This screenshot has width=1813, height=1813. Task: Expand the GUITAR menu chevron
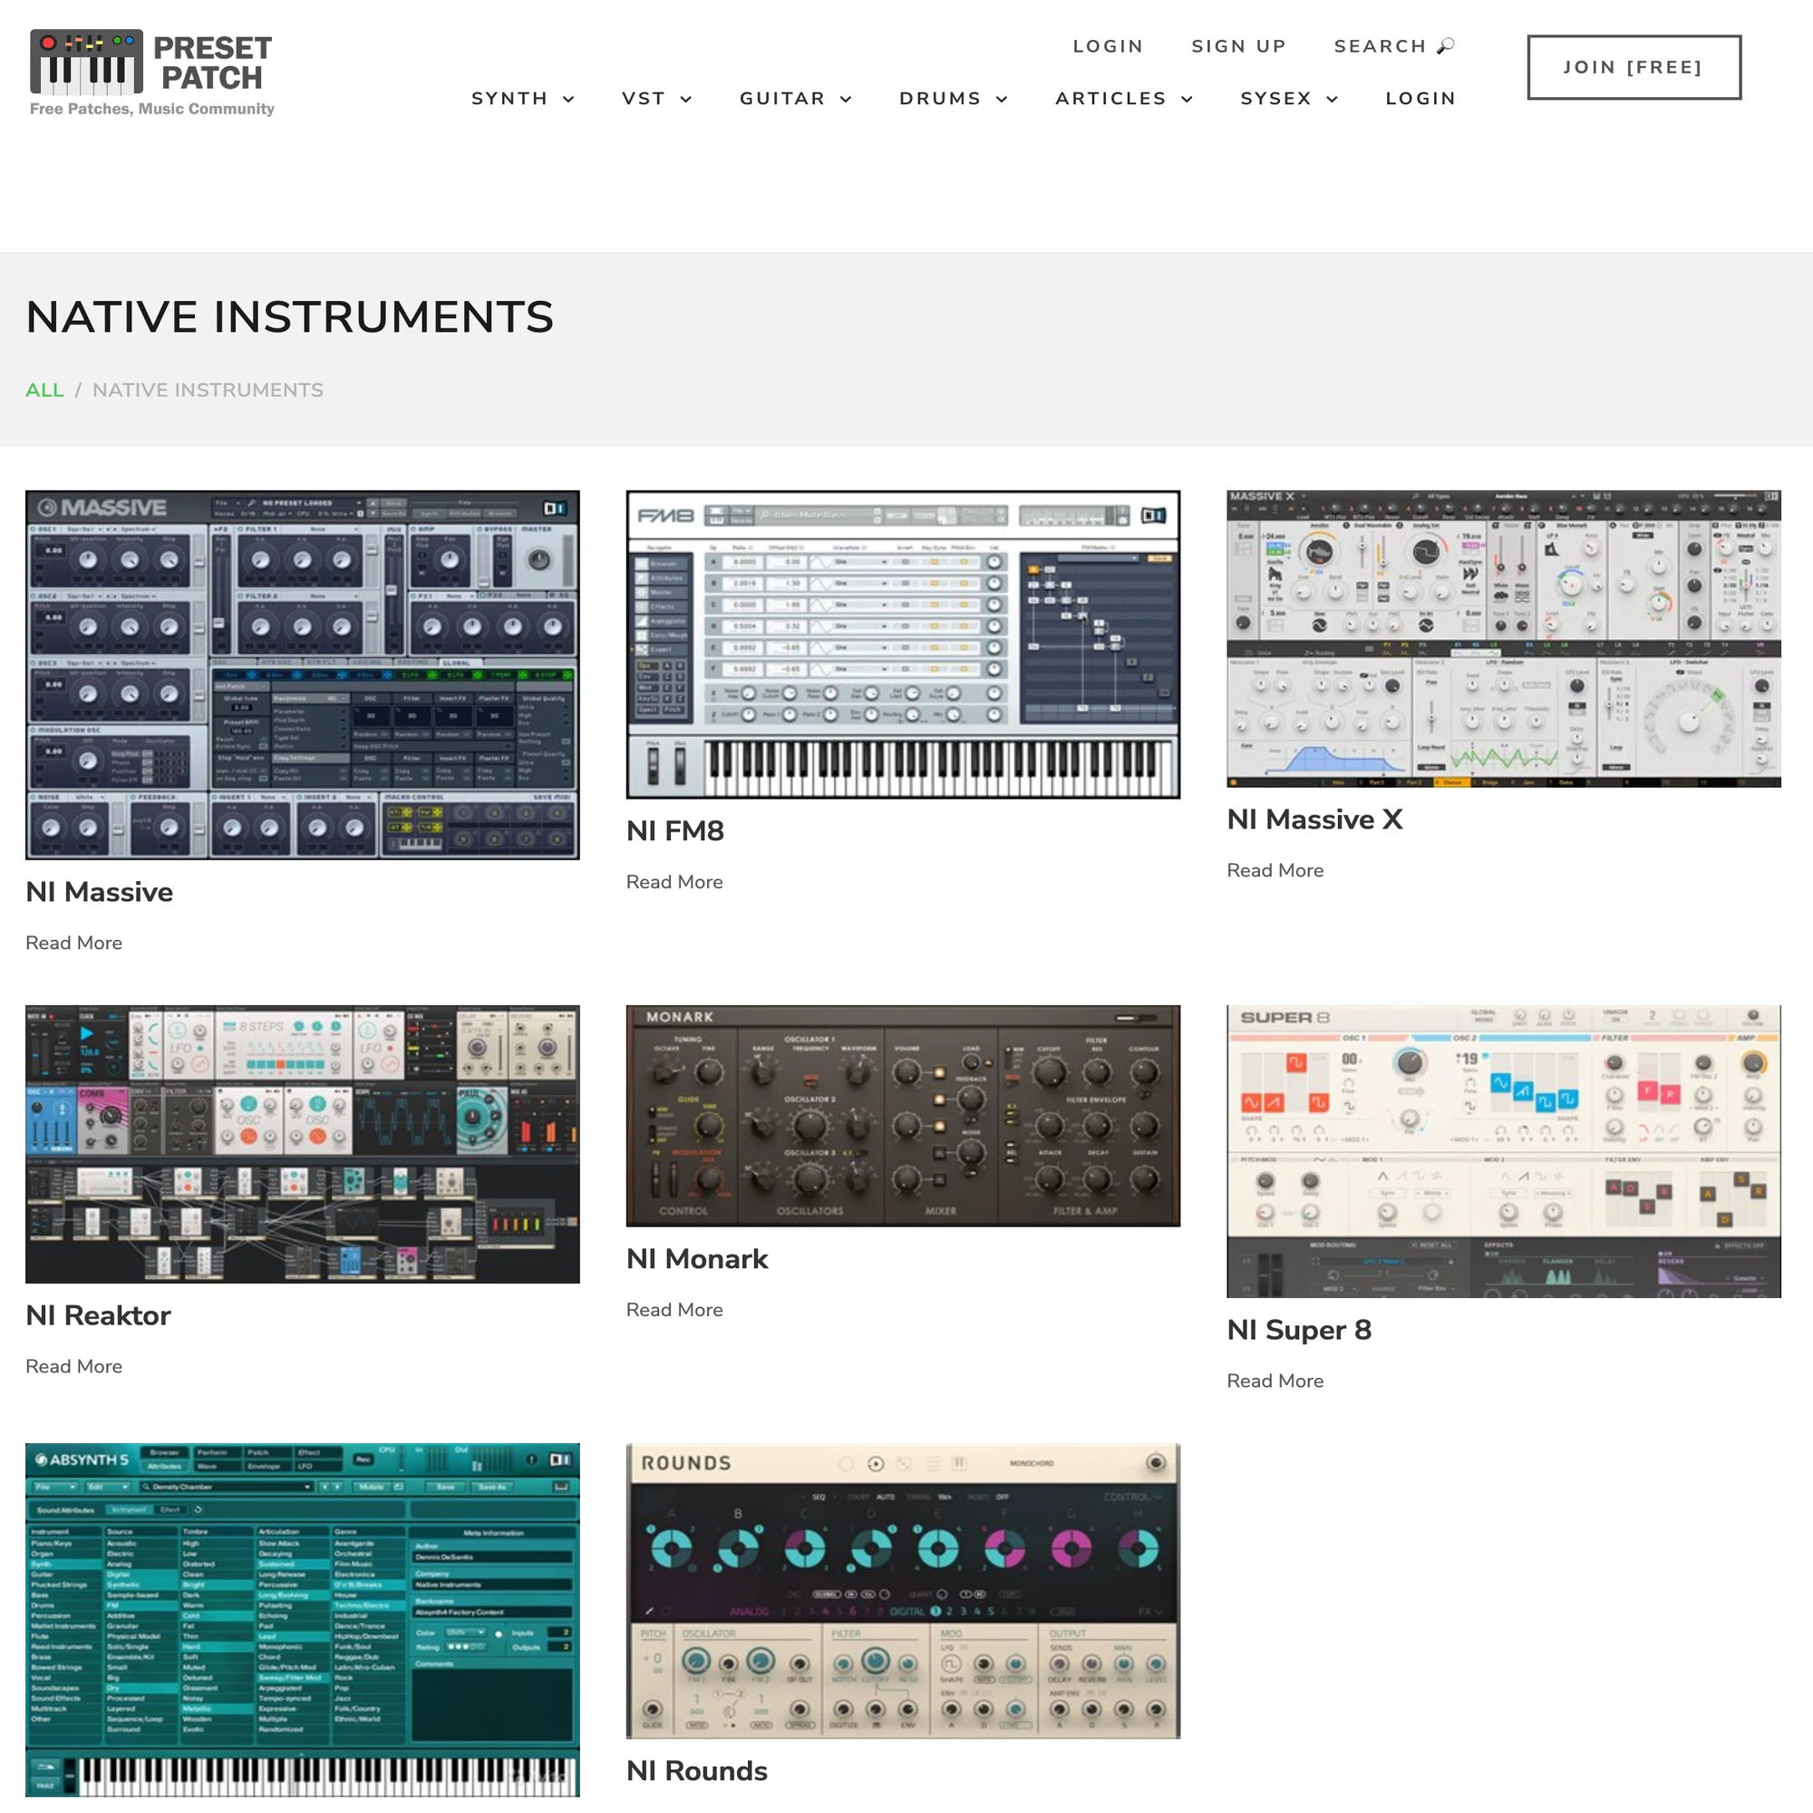pos(846,100)
